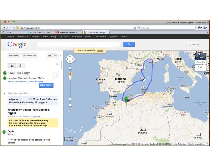The width and height of the screenshot is (210, 166).
Task: Open Gmail in the Google bar
Action: [88, 37]
